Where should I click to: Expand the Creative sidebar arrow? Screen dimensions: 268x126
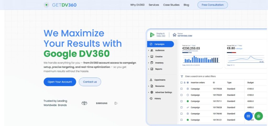pyautogui.click(x=149, y=57)
